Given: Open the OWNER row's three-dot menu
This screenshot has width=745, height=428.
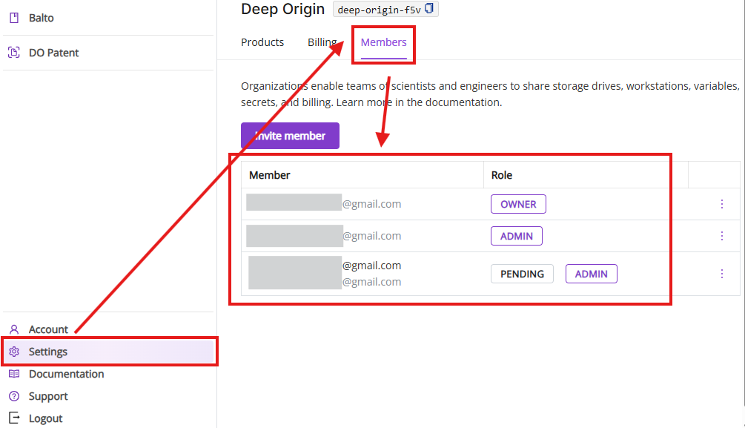Looking at the screenshot, I should (x=722, y=204).
